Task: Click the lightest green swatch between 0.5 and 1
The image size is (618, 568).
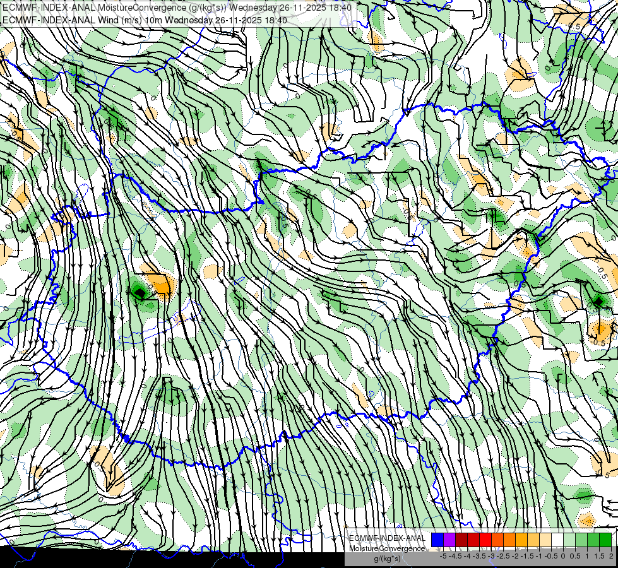Action: 569,540
